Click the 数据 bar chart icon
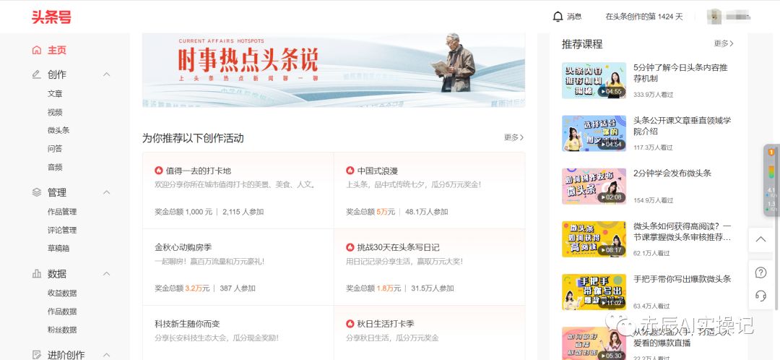Screen dimensions: 780x360 click(36, 273)
